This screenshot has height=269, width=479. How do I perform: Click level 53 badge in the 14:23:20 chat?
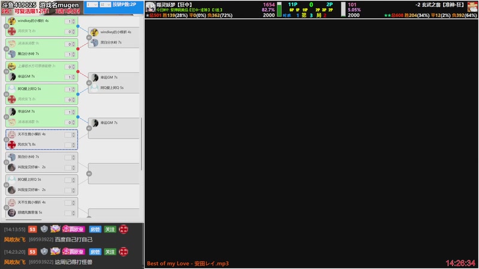(x=32, y=252)
